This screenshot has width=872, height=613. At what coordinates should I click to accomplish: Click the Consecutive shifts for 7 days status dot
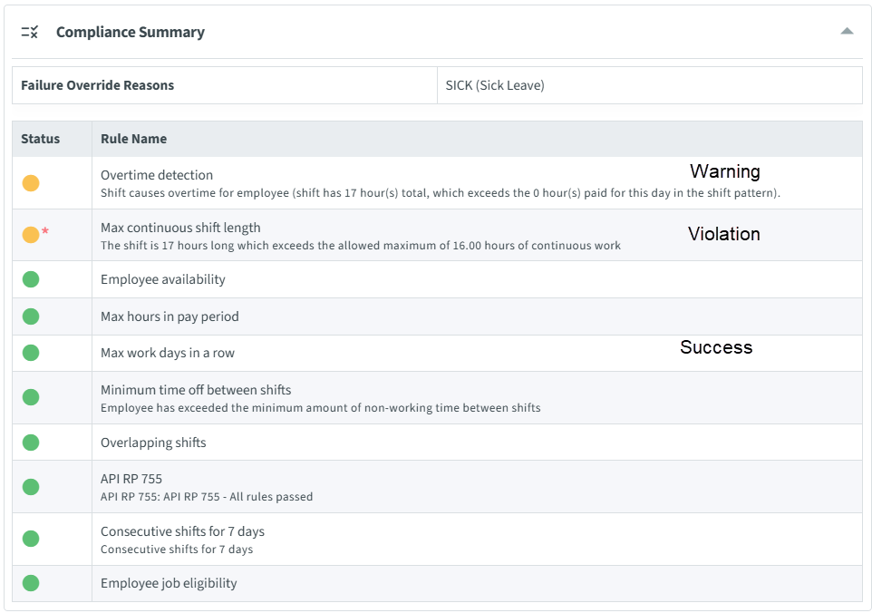[x=31, y=539]
